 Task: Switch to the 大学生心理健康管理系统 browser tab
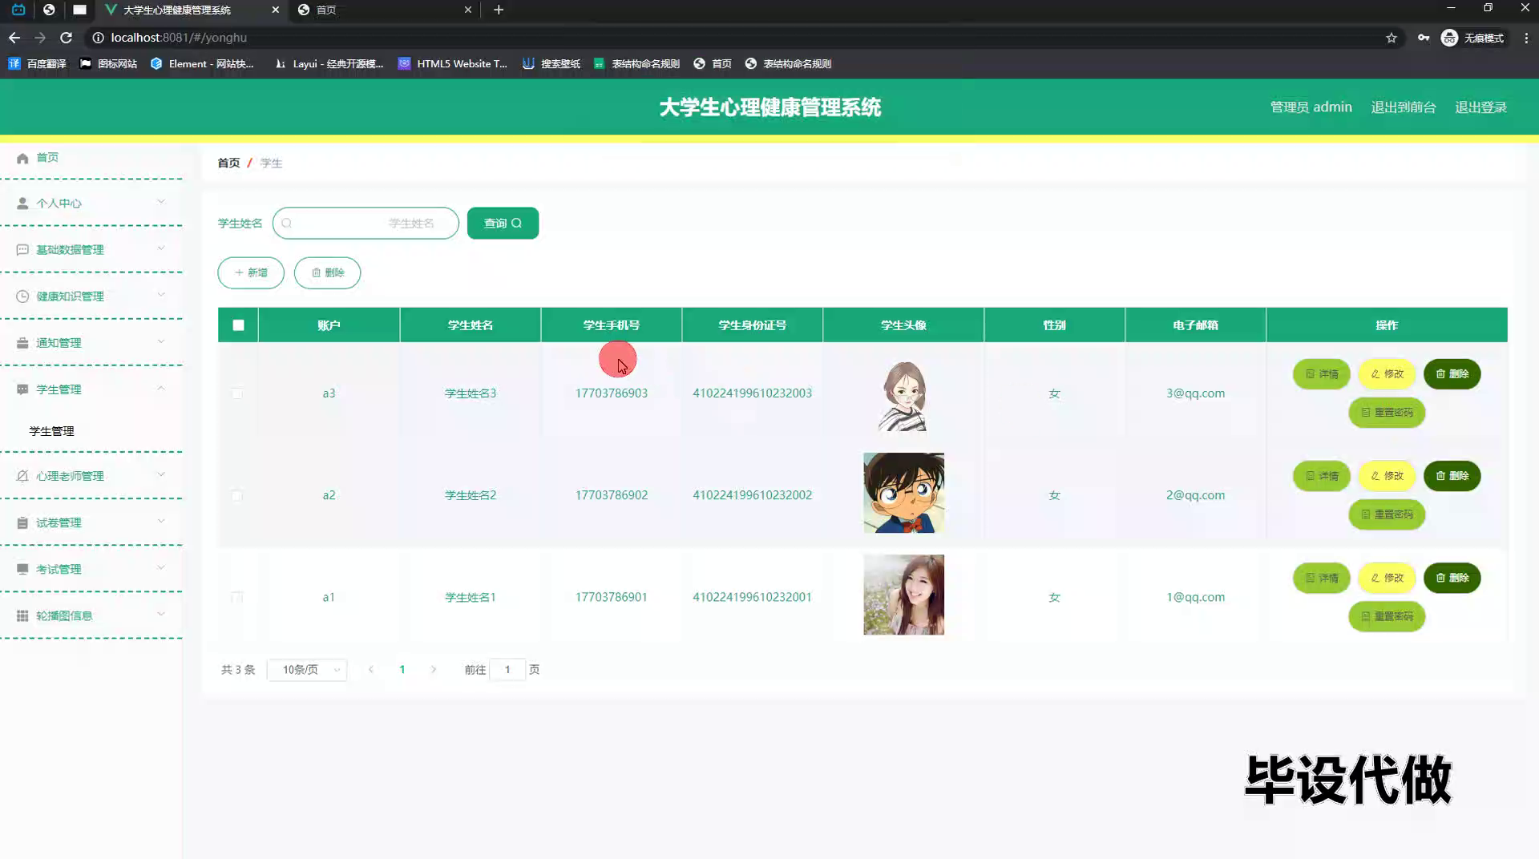point(191,10)
